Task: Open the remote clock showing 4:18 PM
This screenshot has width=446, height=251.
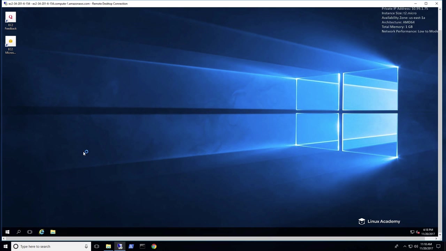Action: point(428,232)
